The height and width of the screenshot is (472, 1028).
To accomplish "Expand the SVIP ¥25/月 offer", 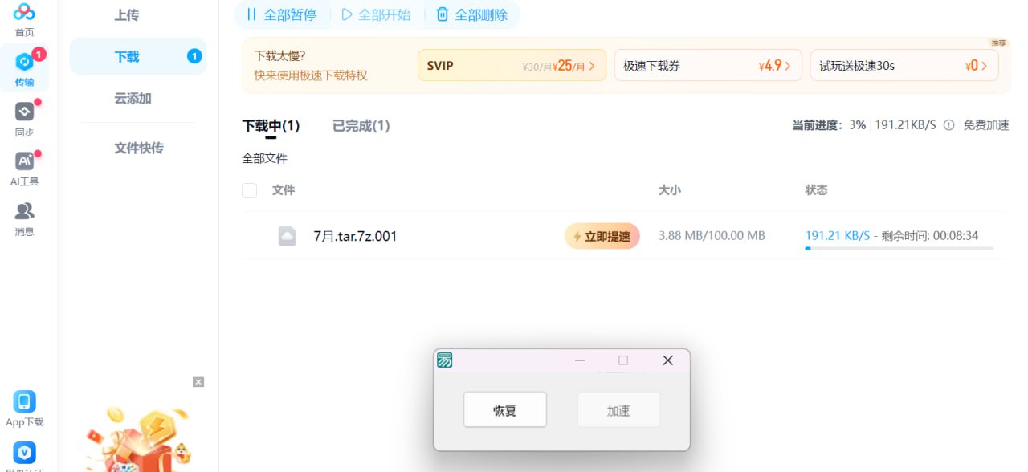I will pos(511,66).
